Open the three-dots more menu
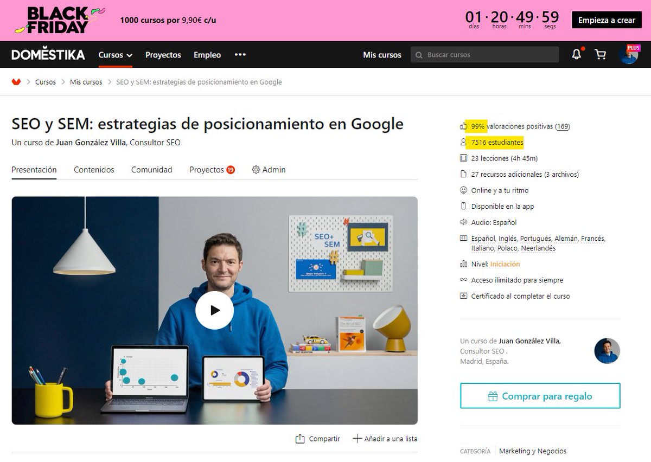Image resolution: width=651 pixels, height=462 pixels. [x=240, y=55]
